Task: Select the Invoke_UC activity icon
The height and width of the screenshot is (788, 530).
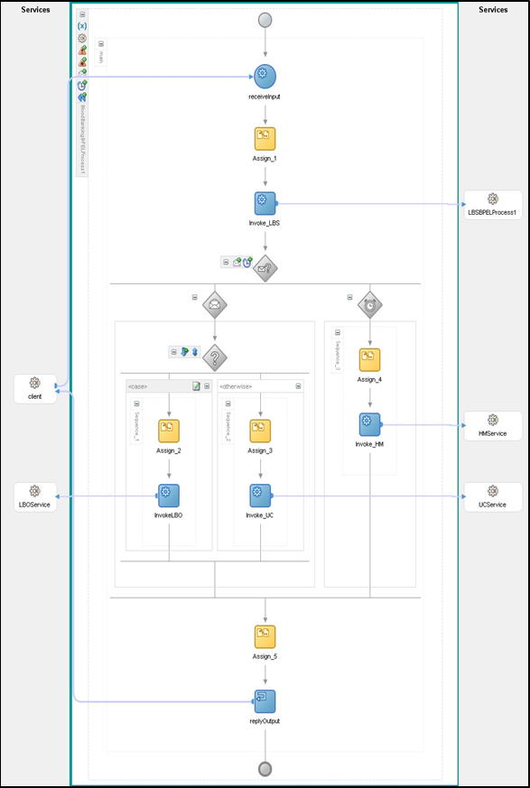Action: pyautogui.click(x=260, y=496)
